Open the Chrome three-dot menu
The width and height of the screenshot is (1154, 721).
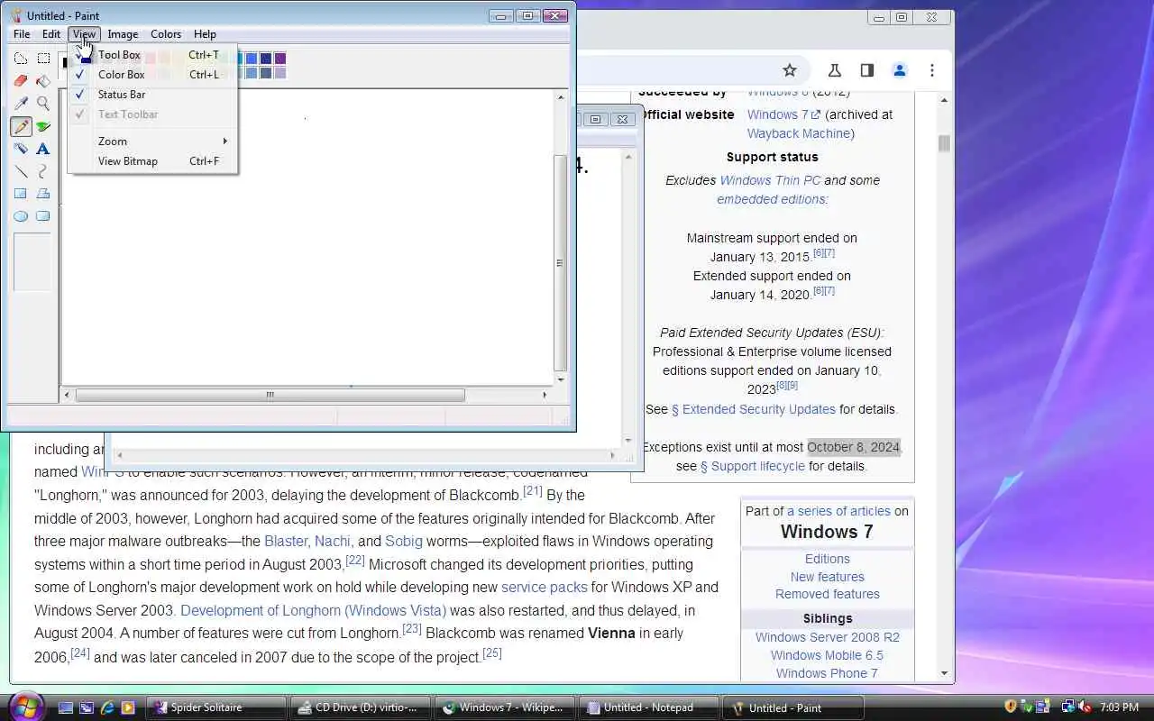coord(932,70)
